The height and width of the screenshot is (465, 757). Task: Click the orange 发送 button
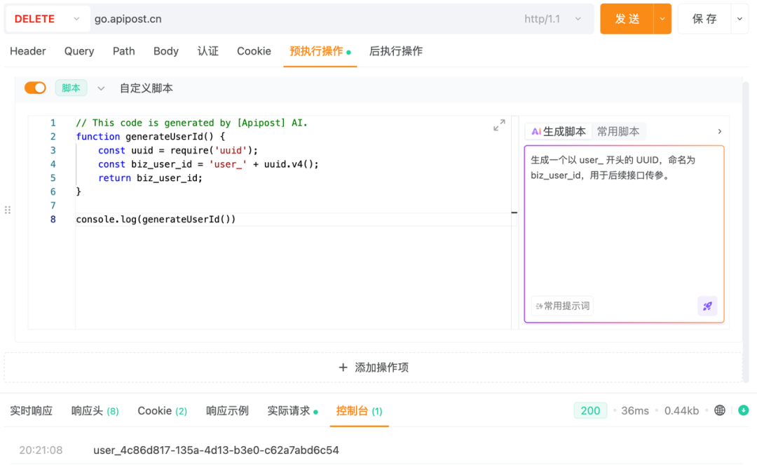(627, 19)
